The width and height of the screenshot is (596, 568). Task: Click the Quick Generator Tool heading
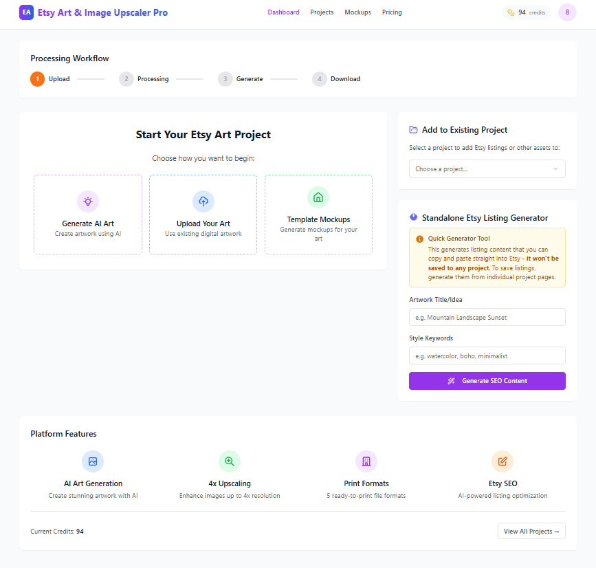[x=459, y=239]
